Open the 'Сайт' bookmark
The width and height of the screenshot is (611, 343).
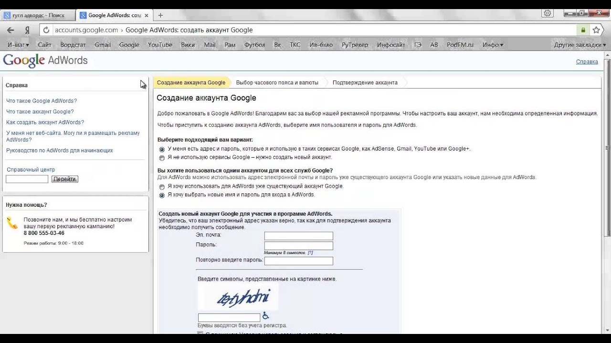[x=44, y=45]
